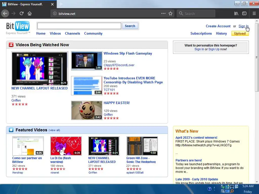The height and width of the screenshot is (194, 259).
Task: Reload the page with the refresh icon
Action: (x=21, y=14)
